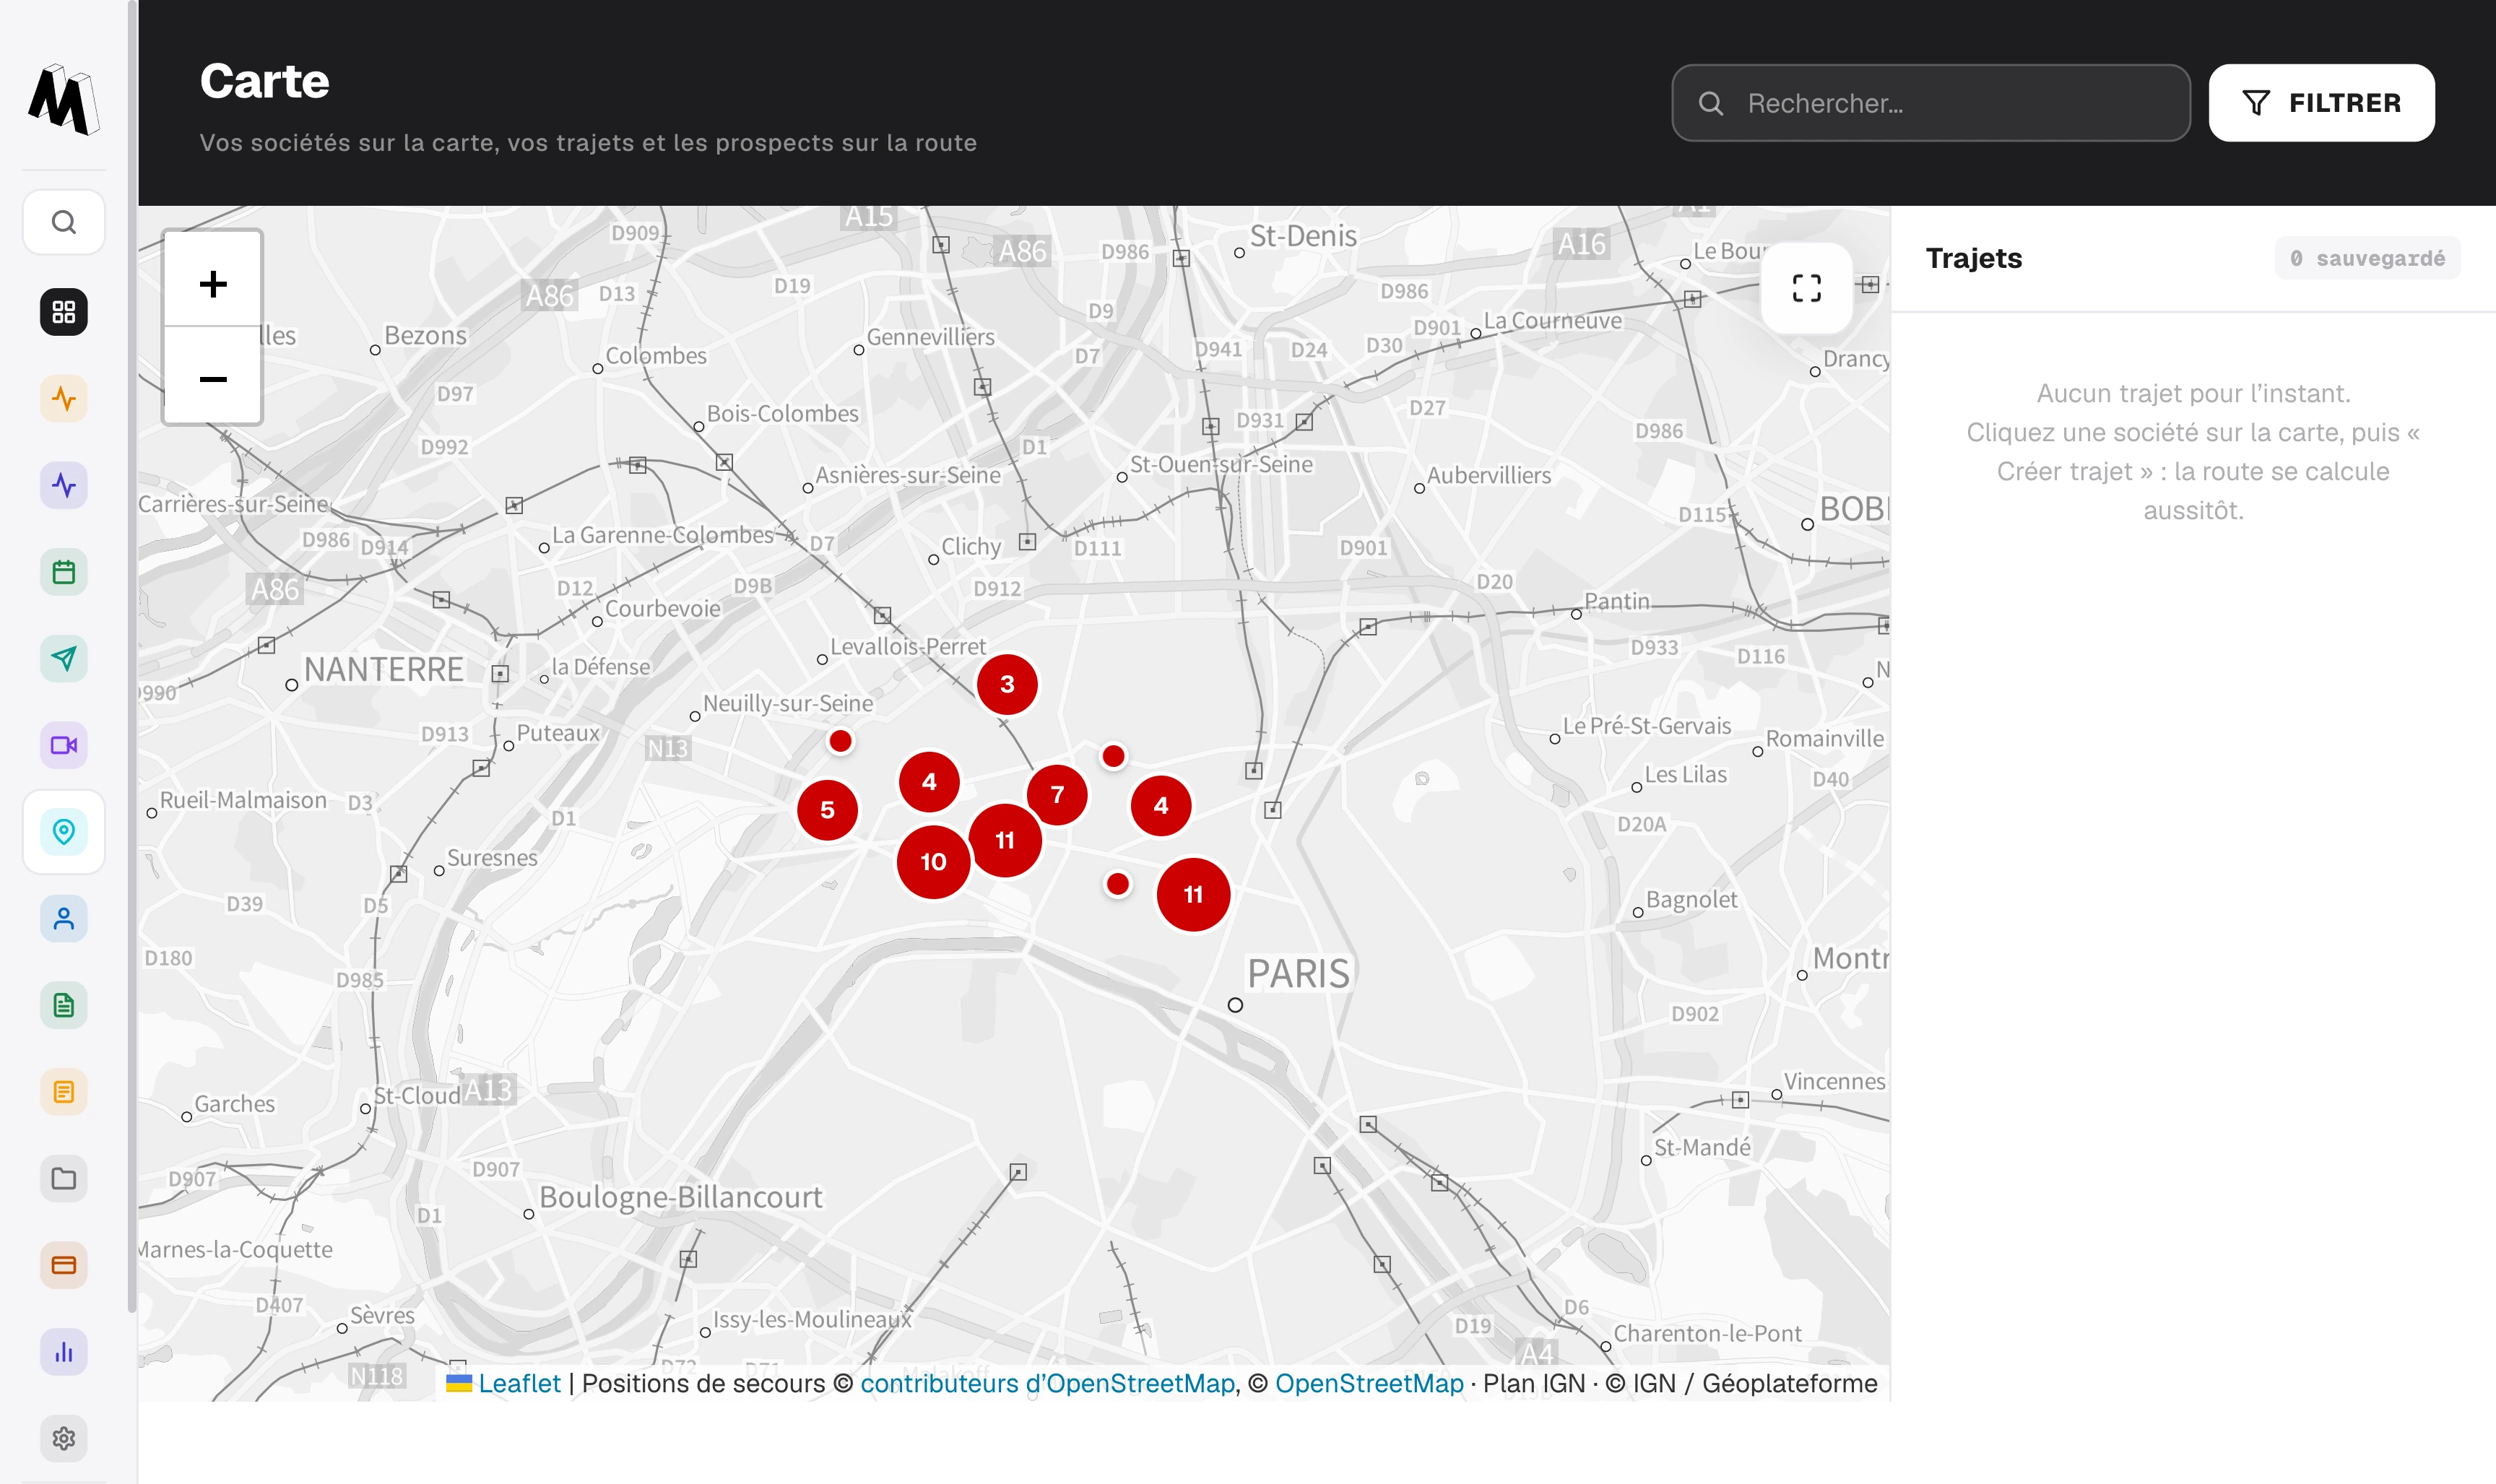Screen dimensions: 2496x1484
Task: Open the orange activity pulse icon
Action: (64, 399)
